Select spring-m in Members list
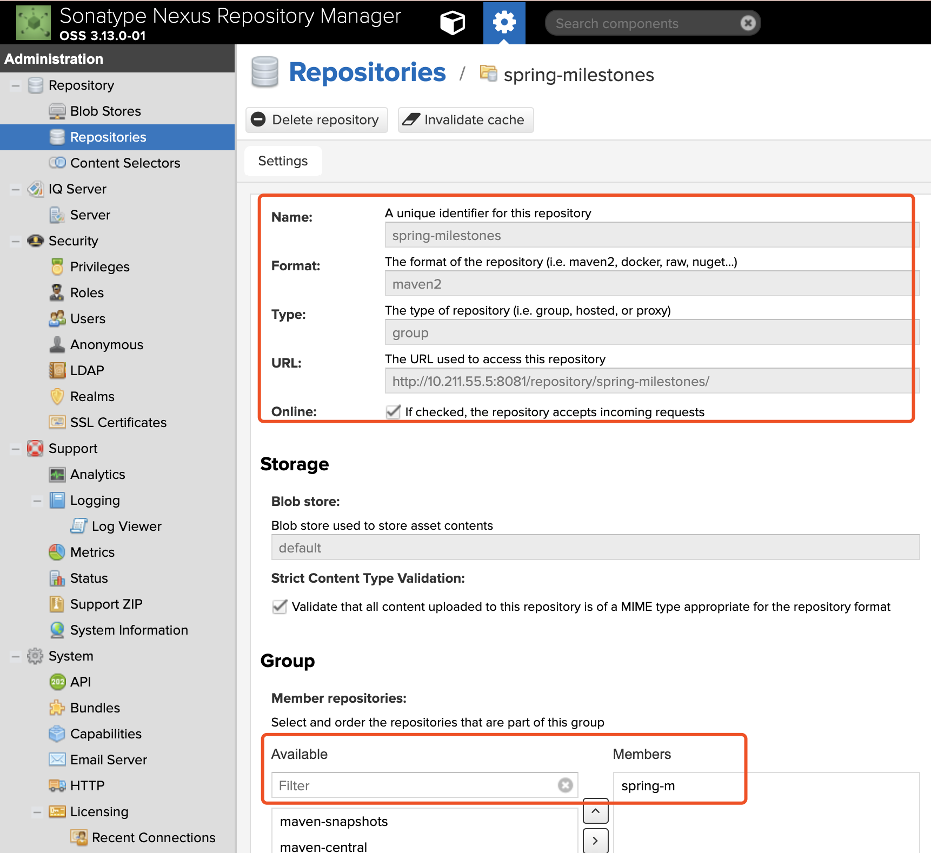Image resolution: width=931 pixels, height=853 pixels. (766, 786)
